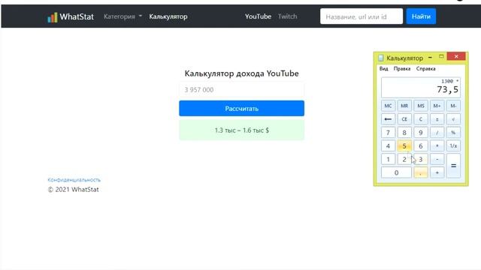Viewport: 481px width, 270px height.
Task: Click the 1/x reciprocal key
Action: (453, 146)
